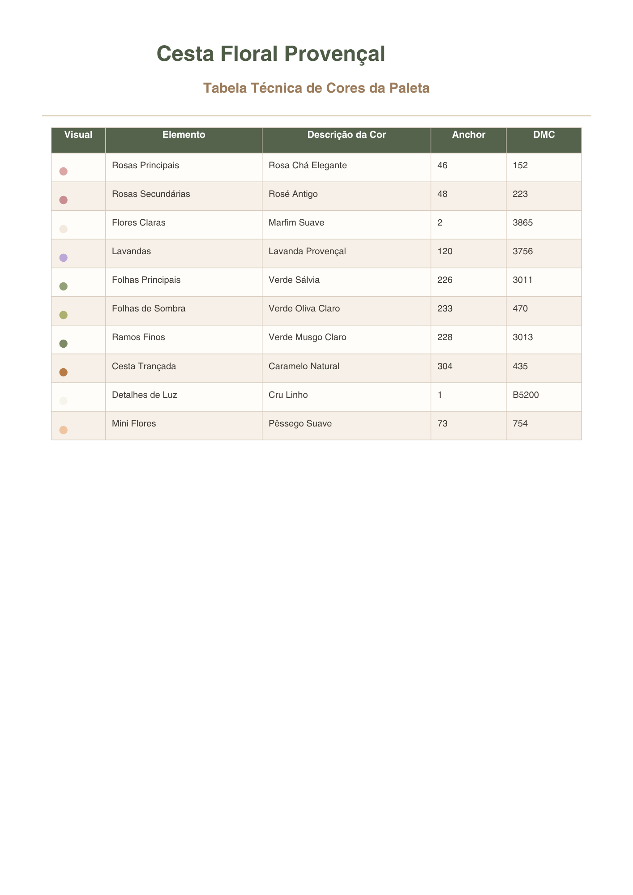The width and height of the screenshot is (633, 895).
Task: Select the Caramelo Natural brown swatch
Action: tap(63, 372)
